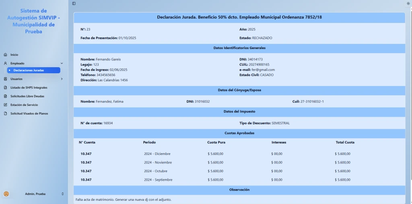Click Tipo de Descuento SEMESTRAL
This screenshot has width=412, height=204.
point(265,123)
